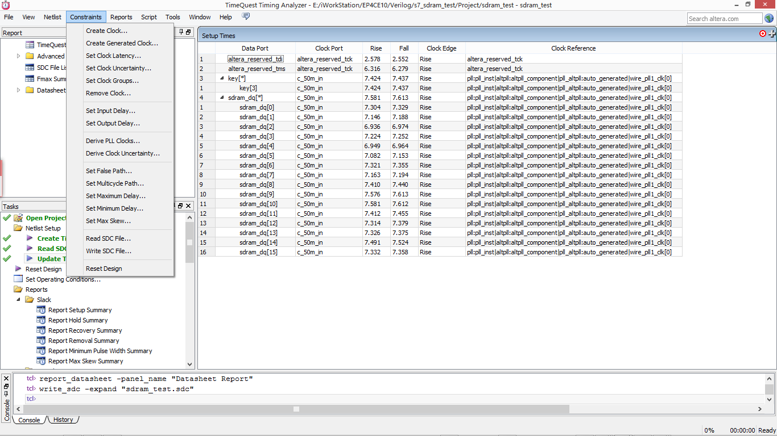Click the red target icon in Setup Times header

click(x=763, y=34)
